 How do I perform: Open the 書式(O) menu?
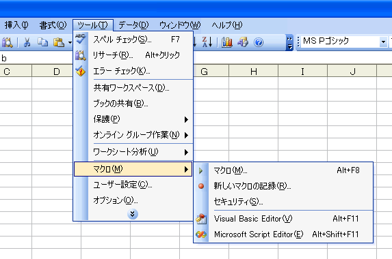[53, 25]
